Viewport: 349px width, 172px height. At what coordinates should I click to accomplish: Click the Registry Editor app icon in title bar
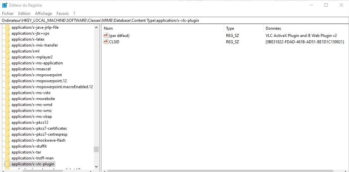pyautogui.click(x=5, y=5)
